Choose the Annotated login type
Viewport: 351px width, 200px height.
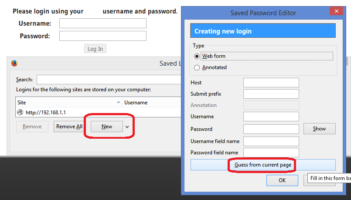tap(197, 67)
